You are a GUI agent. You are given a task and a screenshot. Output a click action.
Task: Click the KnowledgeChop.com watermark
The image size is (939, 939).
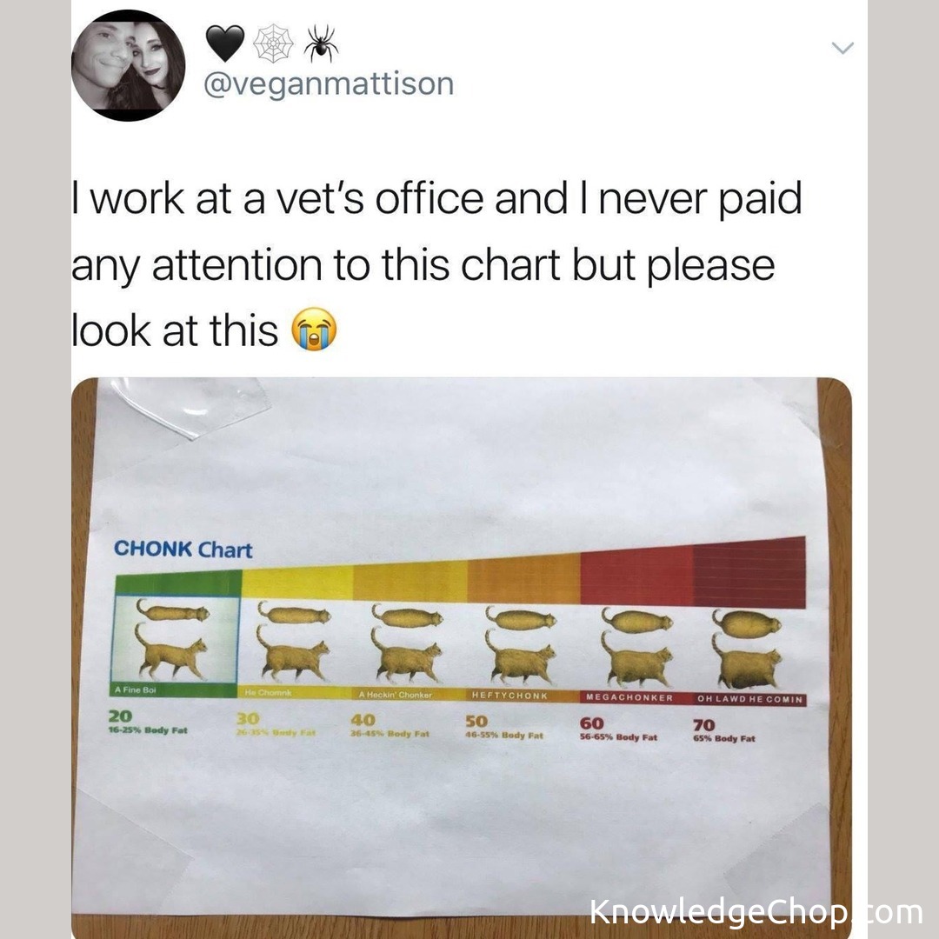pos(756,912)
